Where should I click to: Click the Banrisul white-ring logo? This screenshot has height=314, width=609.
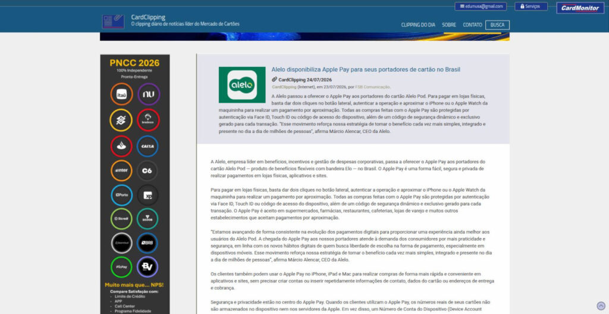(121, 243)
